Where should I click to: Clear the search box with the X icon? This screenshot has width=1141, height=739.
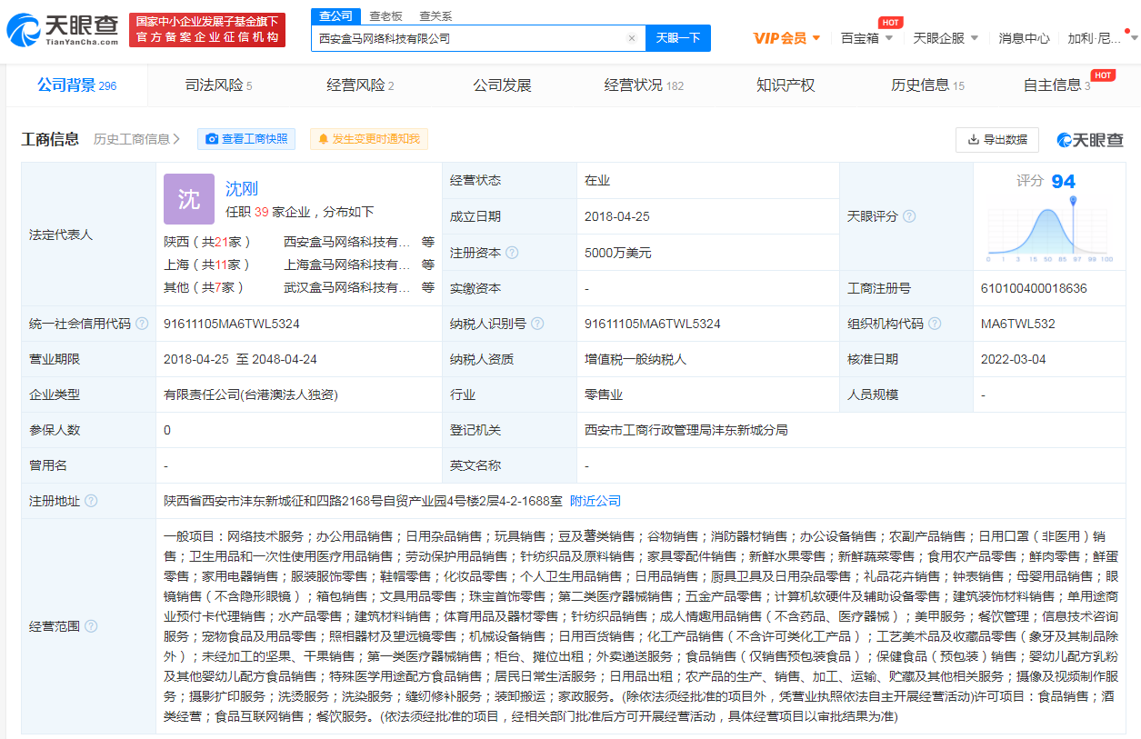[x=632, y=38]
